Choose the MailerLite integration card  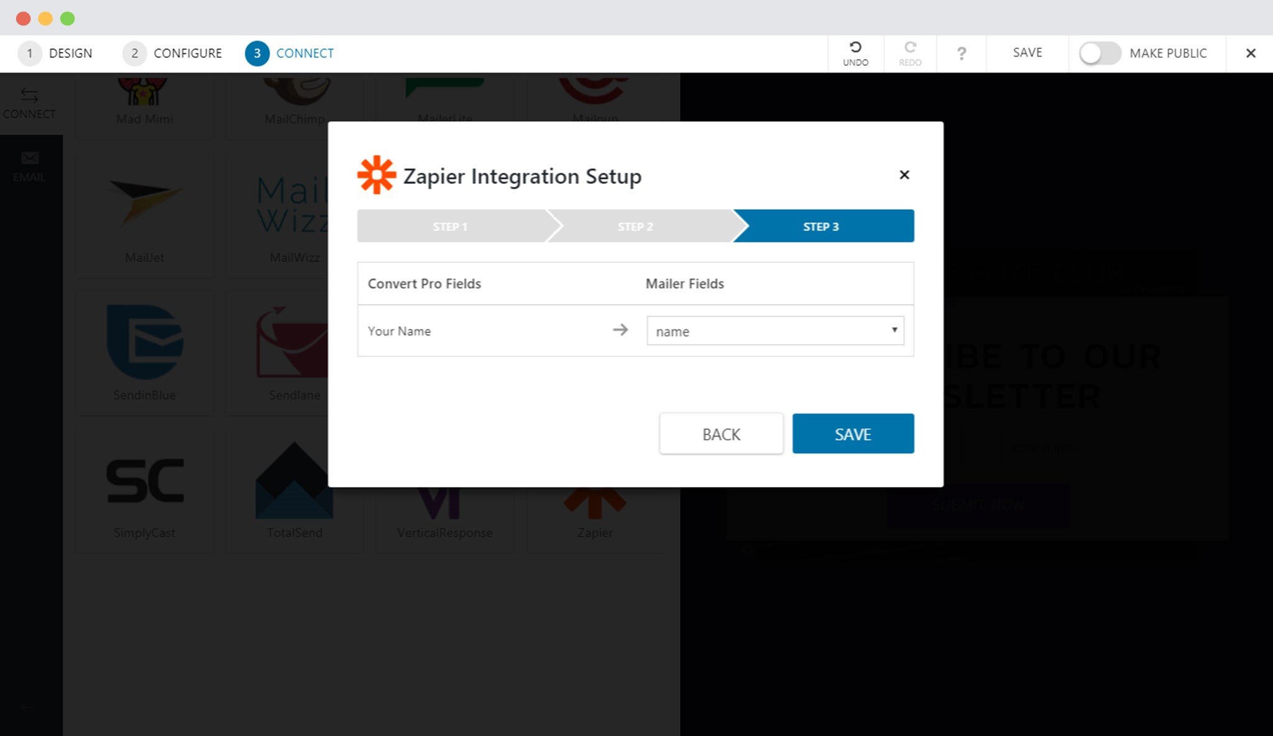click(x=444, y=97)
